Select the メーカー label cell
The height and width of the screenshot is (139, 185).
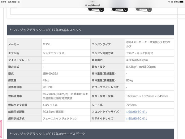pos(24,44)
